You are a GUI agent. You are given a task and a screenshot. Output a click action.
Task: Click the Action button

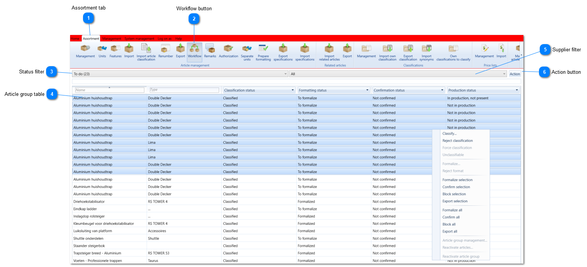(515, 74)
